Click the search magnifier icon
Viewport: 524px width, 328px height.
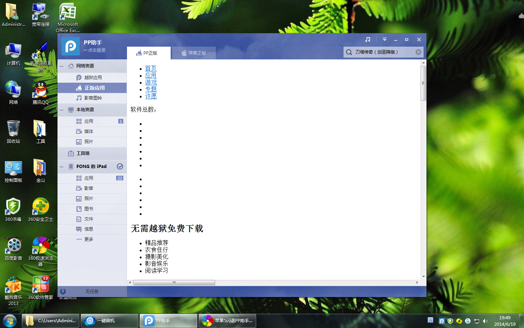coord(349,52)
